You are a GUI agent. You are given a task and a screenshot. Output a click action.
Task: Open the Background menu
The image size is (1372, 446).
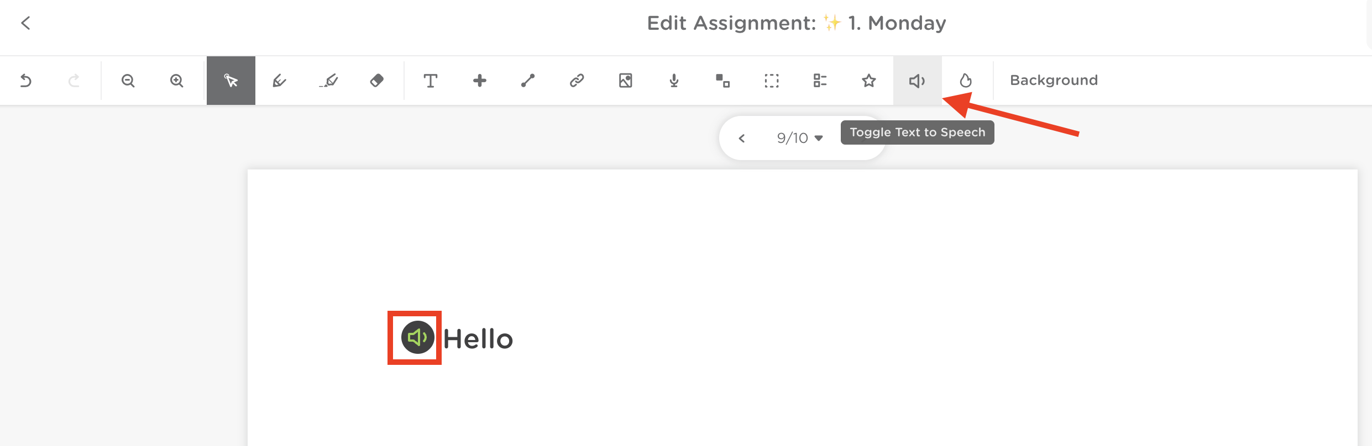click(x=1054, y=80)
